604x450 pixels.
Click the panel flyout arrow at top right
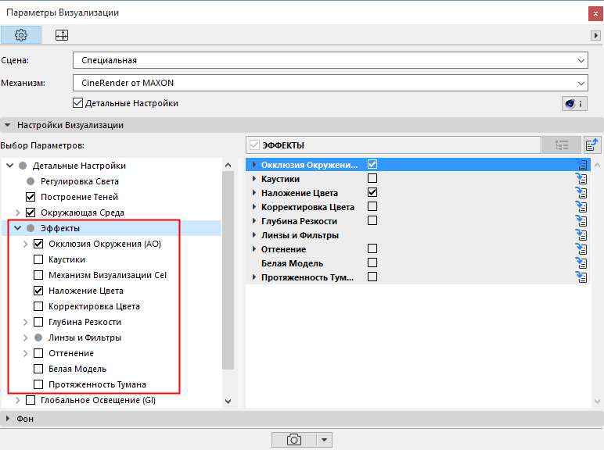click(595, 35)
